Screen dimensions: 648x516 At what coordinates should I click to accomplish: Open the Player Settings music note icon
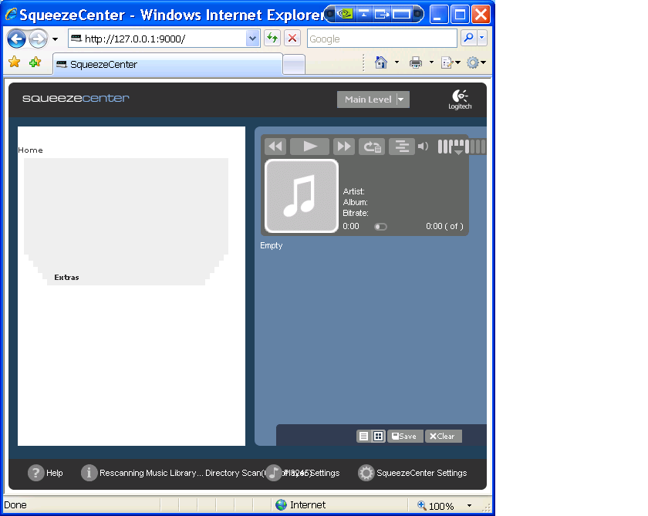coord(274,473)
